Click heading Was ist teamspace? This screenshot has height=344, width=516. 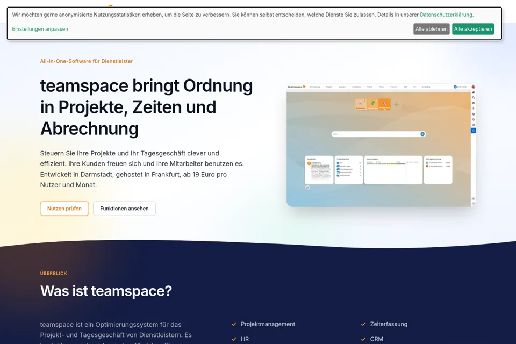pyautogui.click(x=106, y=291)
